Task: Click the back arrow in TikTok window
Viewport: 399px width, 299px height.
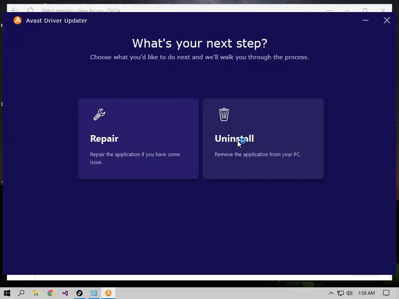Action: (15, 10)
